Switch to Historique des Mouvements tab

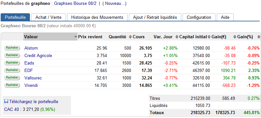point(97,18)
